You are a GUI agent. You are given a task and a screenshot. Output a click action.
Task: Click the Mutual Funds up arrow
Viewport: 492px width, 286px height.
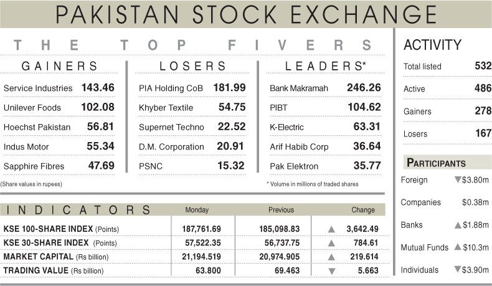point(458,247)
